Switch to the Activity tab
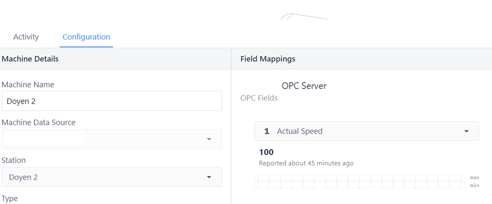This screenshot has width=492, height=204. (26, 37)
